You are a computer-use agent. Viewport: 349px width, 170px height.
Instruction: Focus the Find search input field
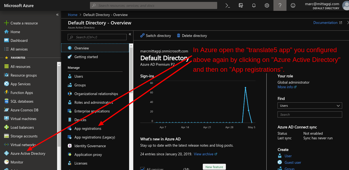pos(310,114)
